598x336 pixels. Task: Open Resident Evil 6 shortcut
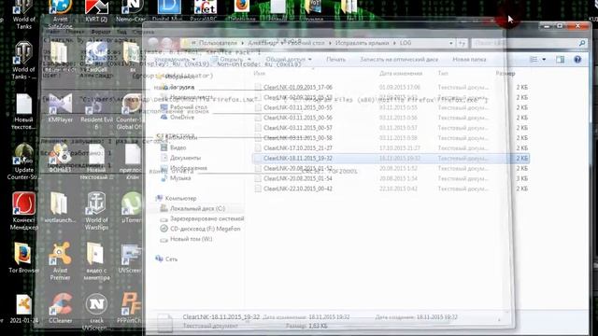click(96, 111)
